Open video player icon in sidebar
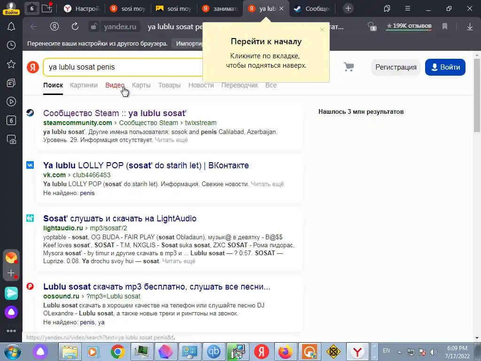 tap(11, 102)
